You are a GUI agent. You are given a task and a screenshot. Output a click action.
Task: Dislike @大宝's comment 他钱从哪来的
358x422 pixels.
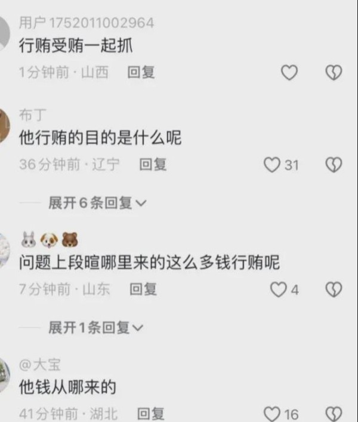[x=334, y=414]
